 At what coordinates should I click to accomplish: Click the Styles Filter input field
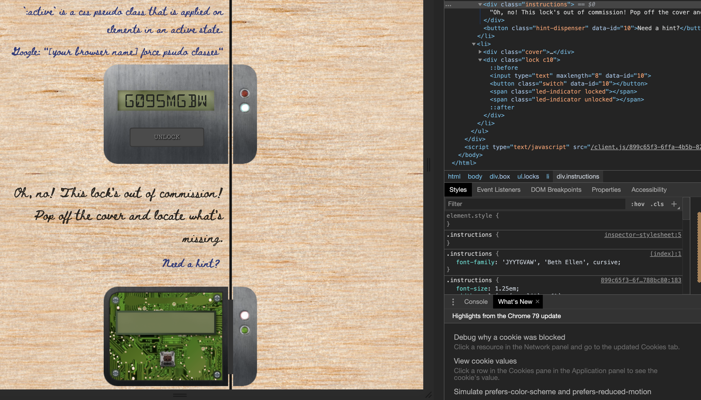tap(535, 204)
